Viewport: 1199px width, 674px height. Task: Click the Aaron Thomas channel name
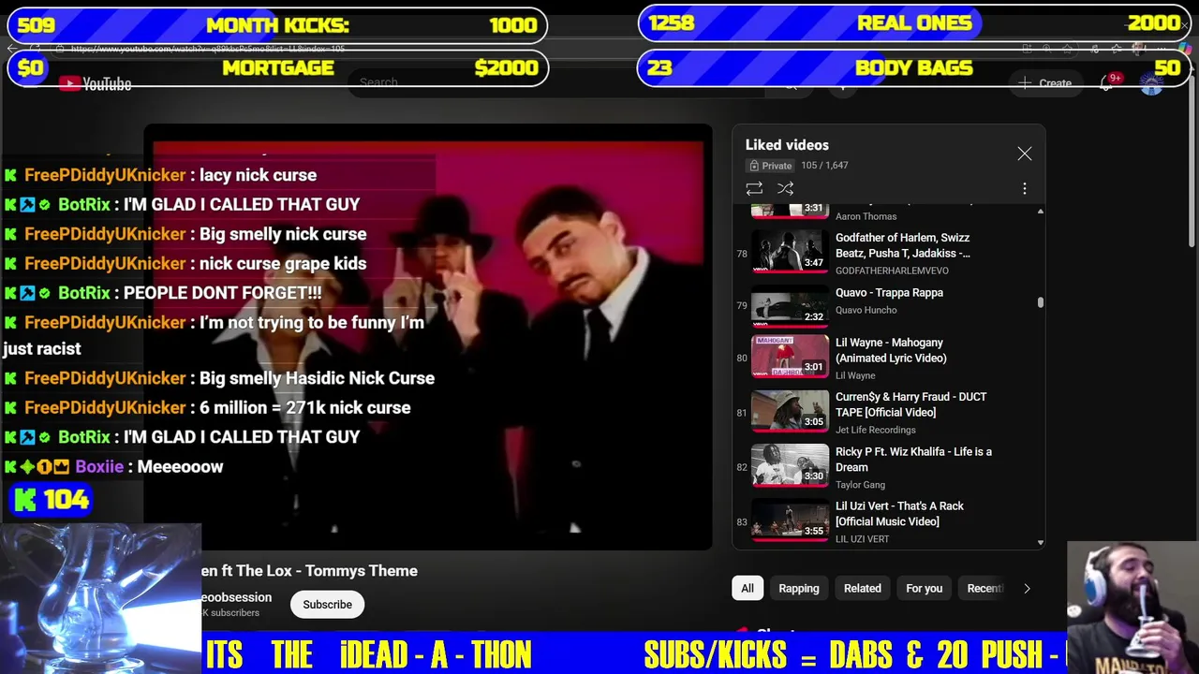(866, 216)
